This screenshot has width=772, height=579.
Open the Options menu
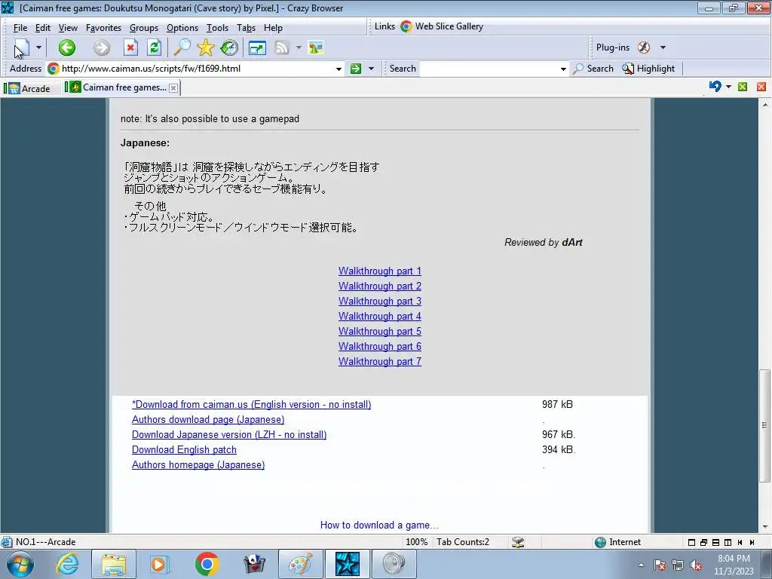(182, 28)
